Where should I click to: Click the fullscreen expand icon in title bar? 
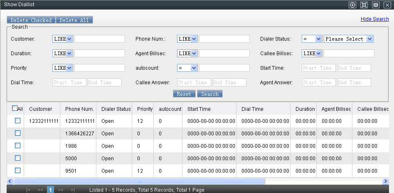tap(364, 5)
